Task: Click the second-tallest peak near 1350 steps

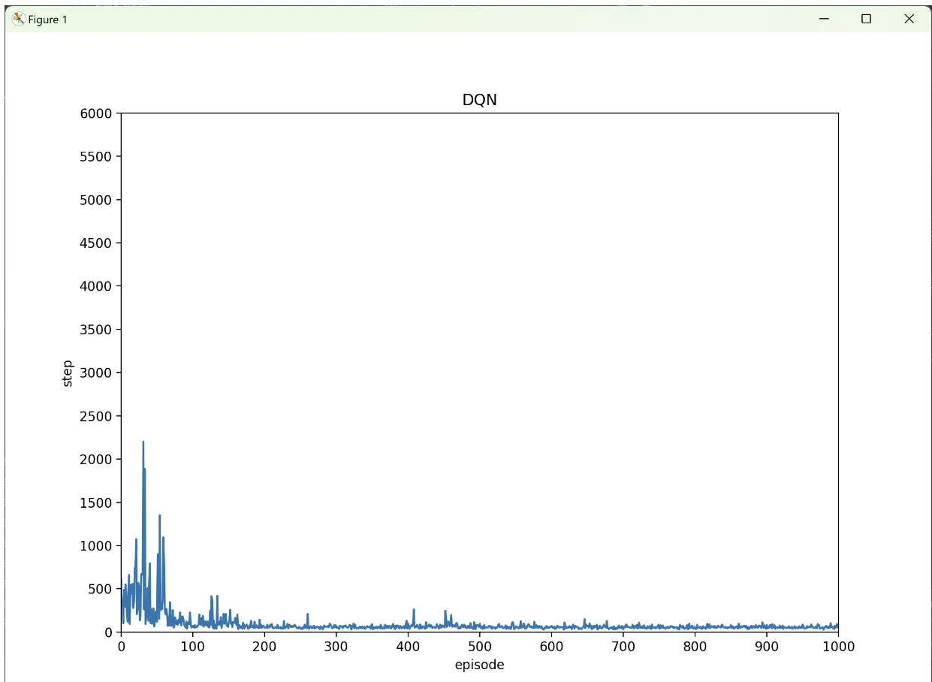Action: [159, 516]
